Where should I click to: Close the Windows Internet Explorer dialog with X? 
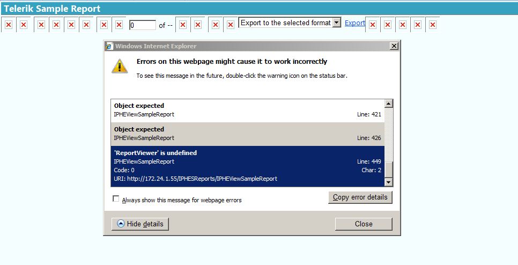[x=394, y=46]
